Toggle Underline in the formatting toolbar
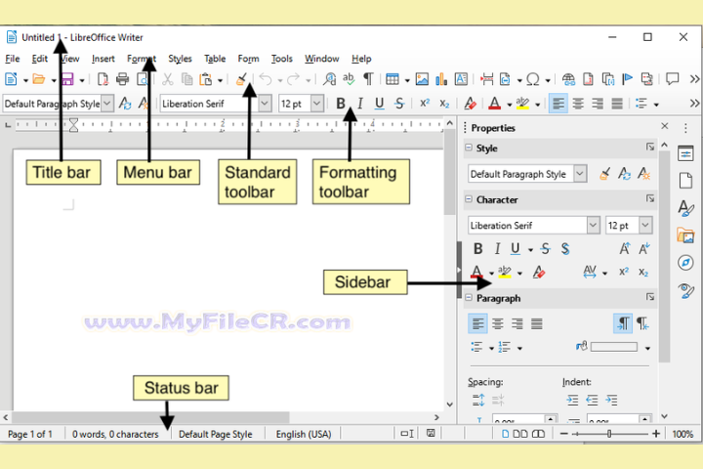703x469 pixels. pyautogui.click(x=379, y=104)
